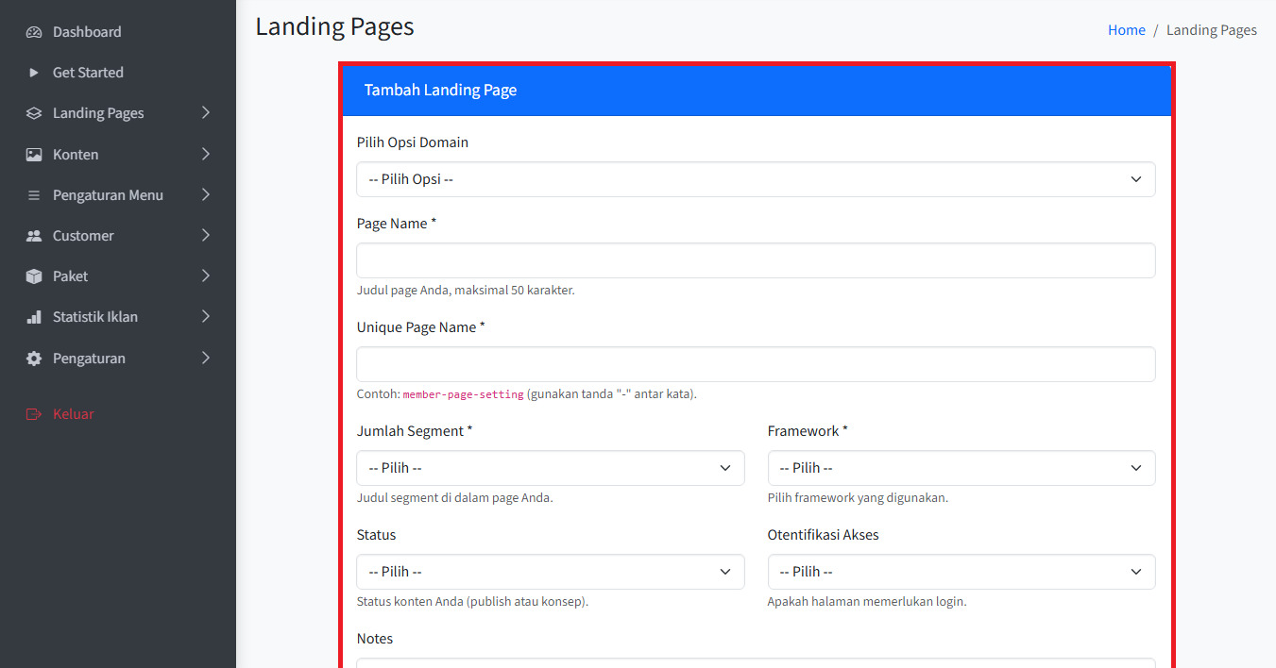Screen dimensions: 1276x668
Task: Click the Dashboard gauge icon
Action: (34, 32)
